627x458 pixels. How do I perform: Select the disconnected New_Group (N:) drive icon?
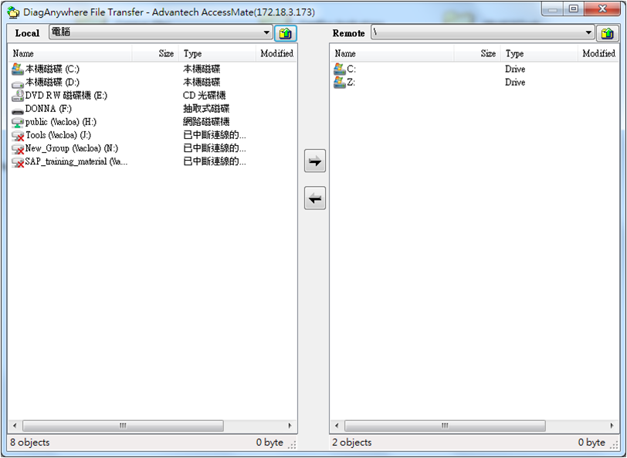18,149
